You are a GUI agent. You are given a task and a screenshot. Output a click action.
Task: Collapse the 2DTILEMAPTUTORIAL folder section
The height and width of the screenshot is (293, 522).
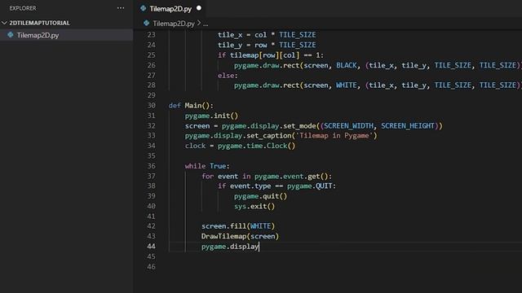(4, 23)
